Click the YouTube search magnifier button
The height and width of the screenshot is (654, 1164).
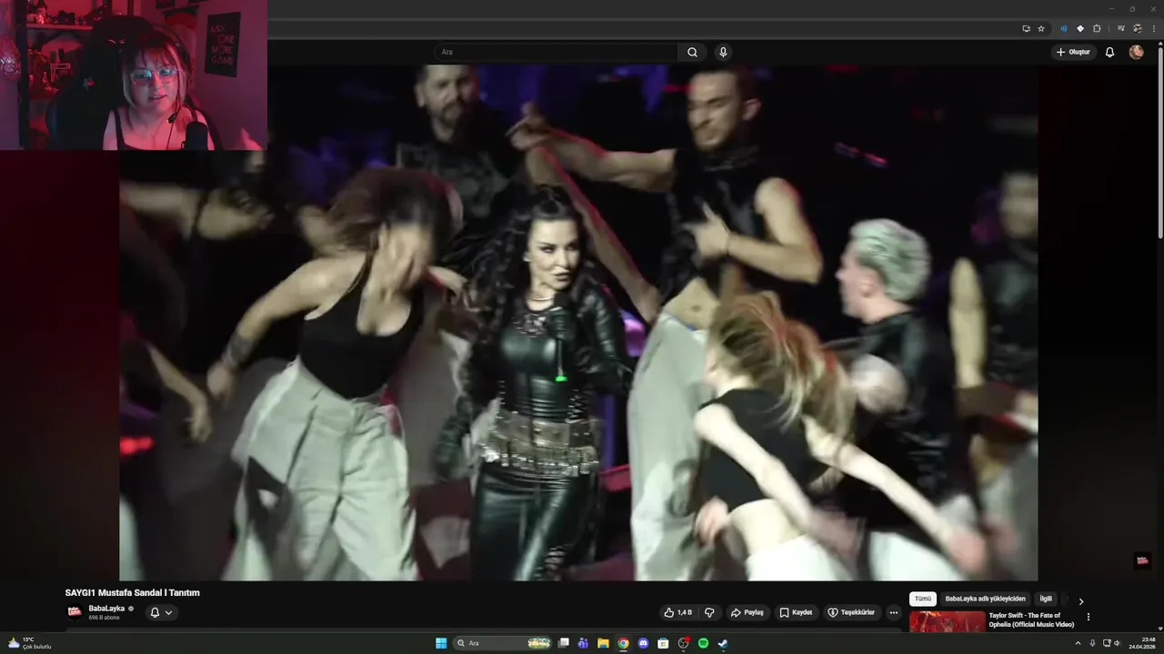(692, 52)
